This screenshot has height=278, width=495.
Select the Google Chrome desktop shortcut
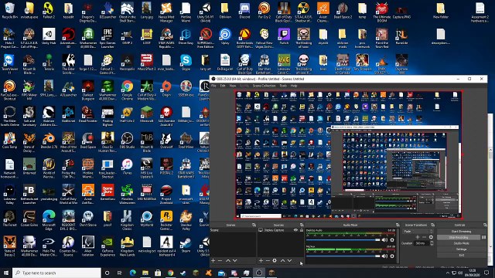click(127, 89)
